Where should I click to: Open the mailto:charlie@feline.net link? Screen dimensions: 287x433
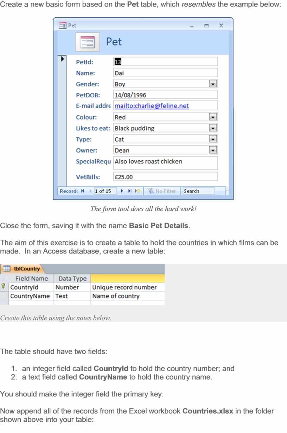coord(152,106)
